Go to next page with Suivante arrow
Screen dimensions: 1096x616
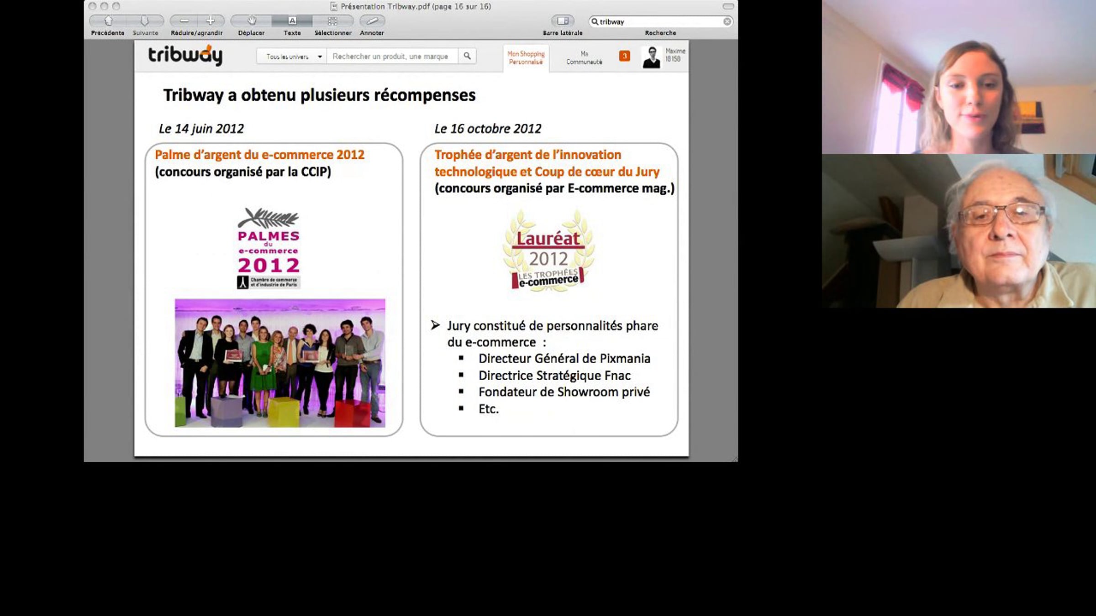(x=145, y=21)
